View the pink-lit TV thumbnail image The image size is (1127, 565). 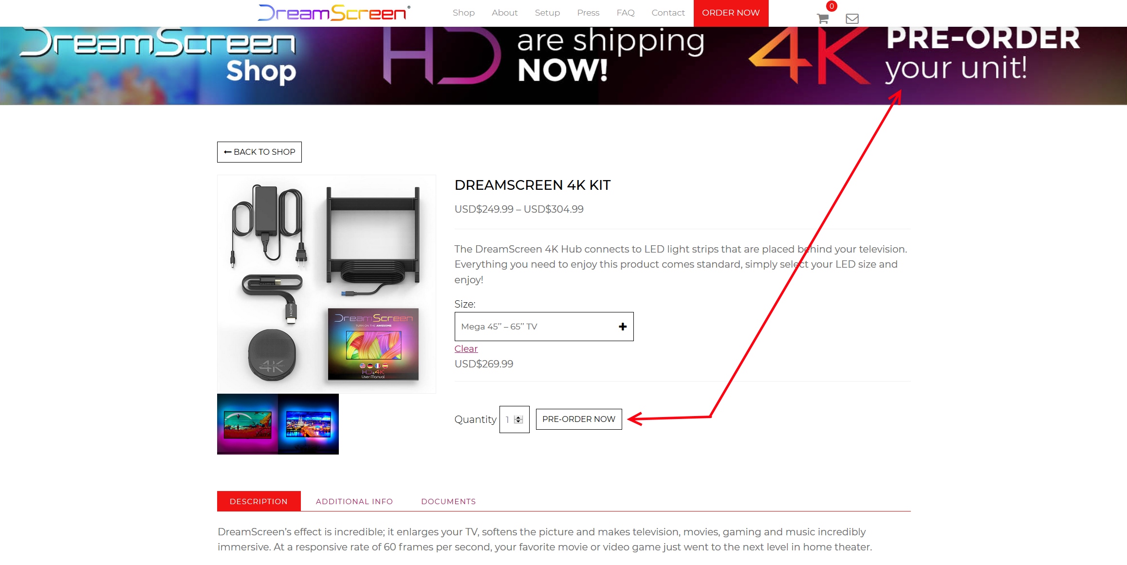click(247, 424)
